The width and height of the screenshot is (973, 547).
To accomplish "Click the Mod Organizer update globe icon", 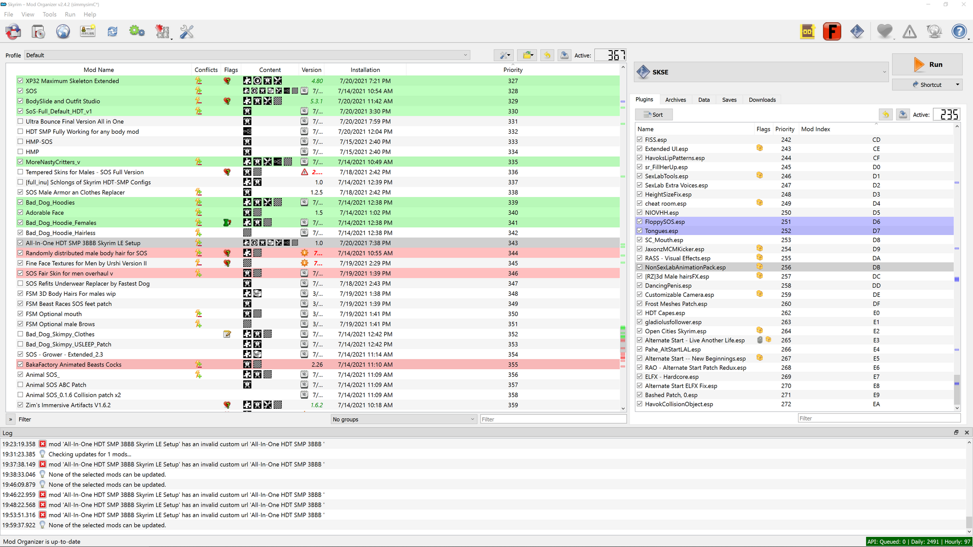I will (x=934, y=32).
